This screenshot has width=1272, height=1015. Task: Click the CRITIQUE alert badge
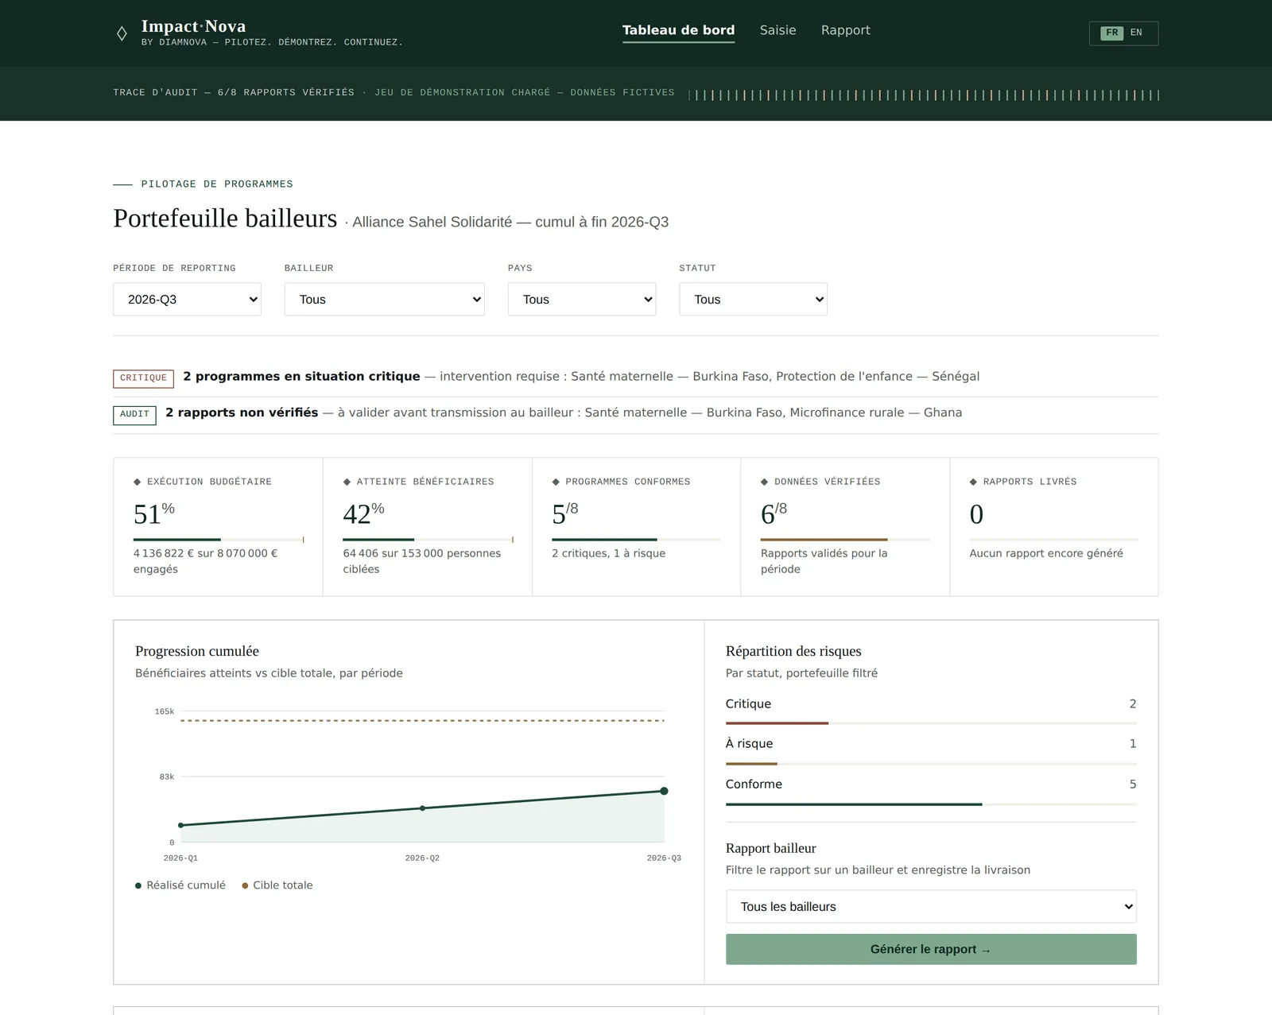point(143,378)
